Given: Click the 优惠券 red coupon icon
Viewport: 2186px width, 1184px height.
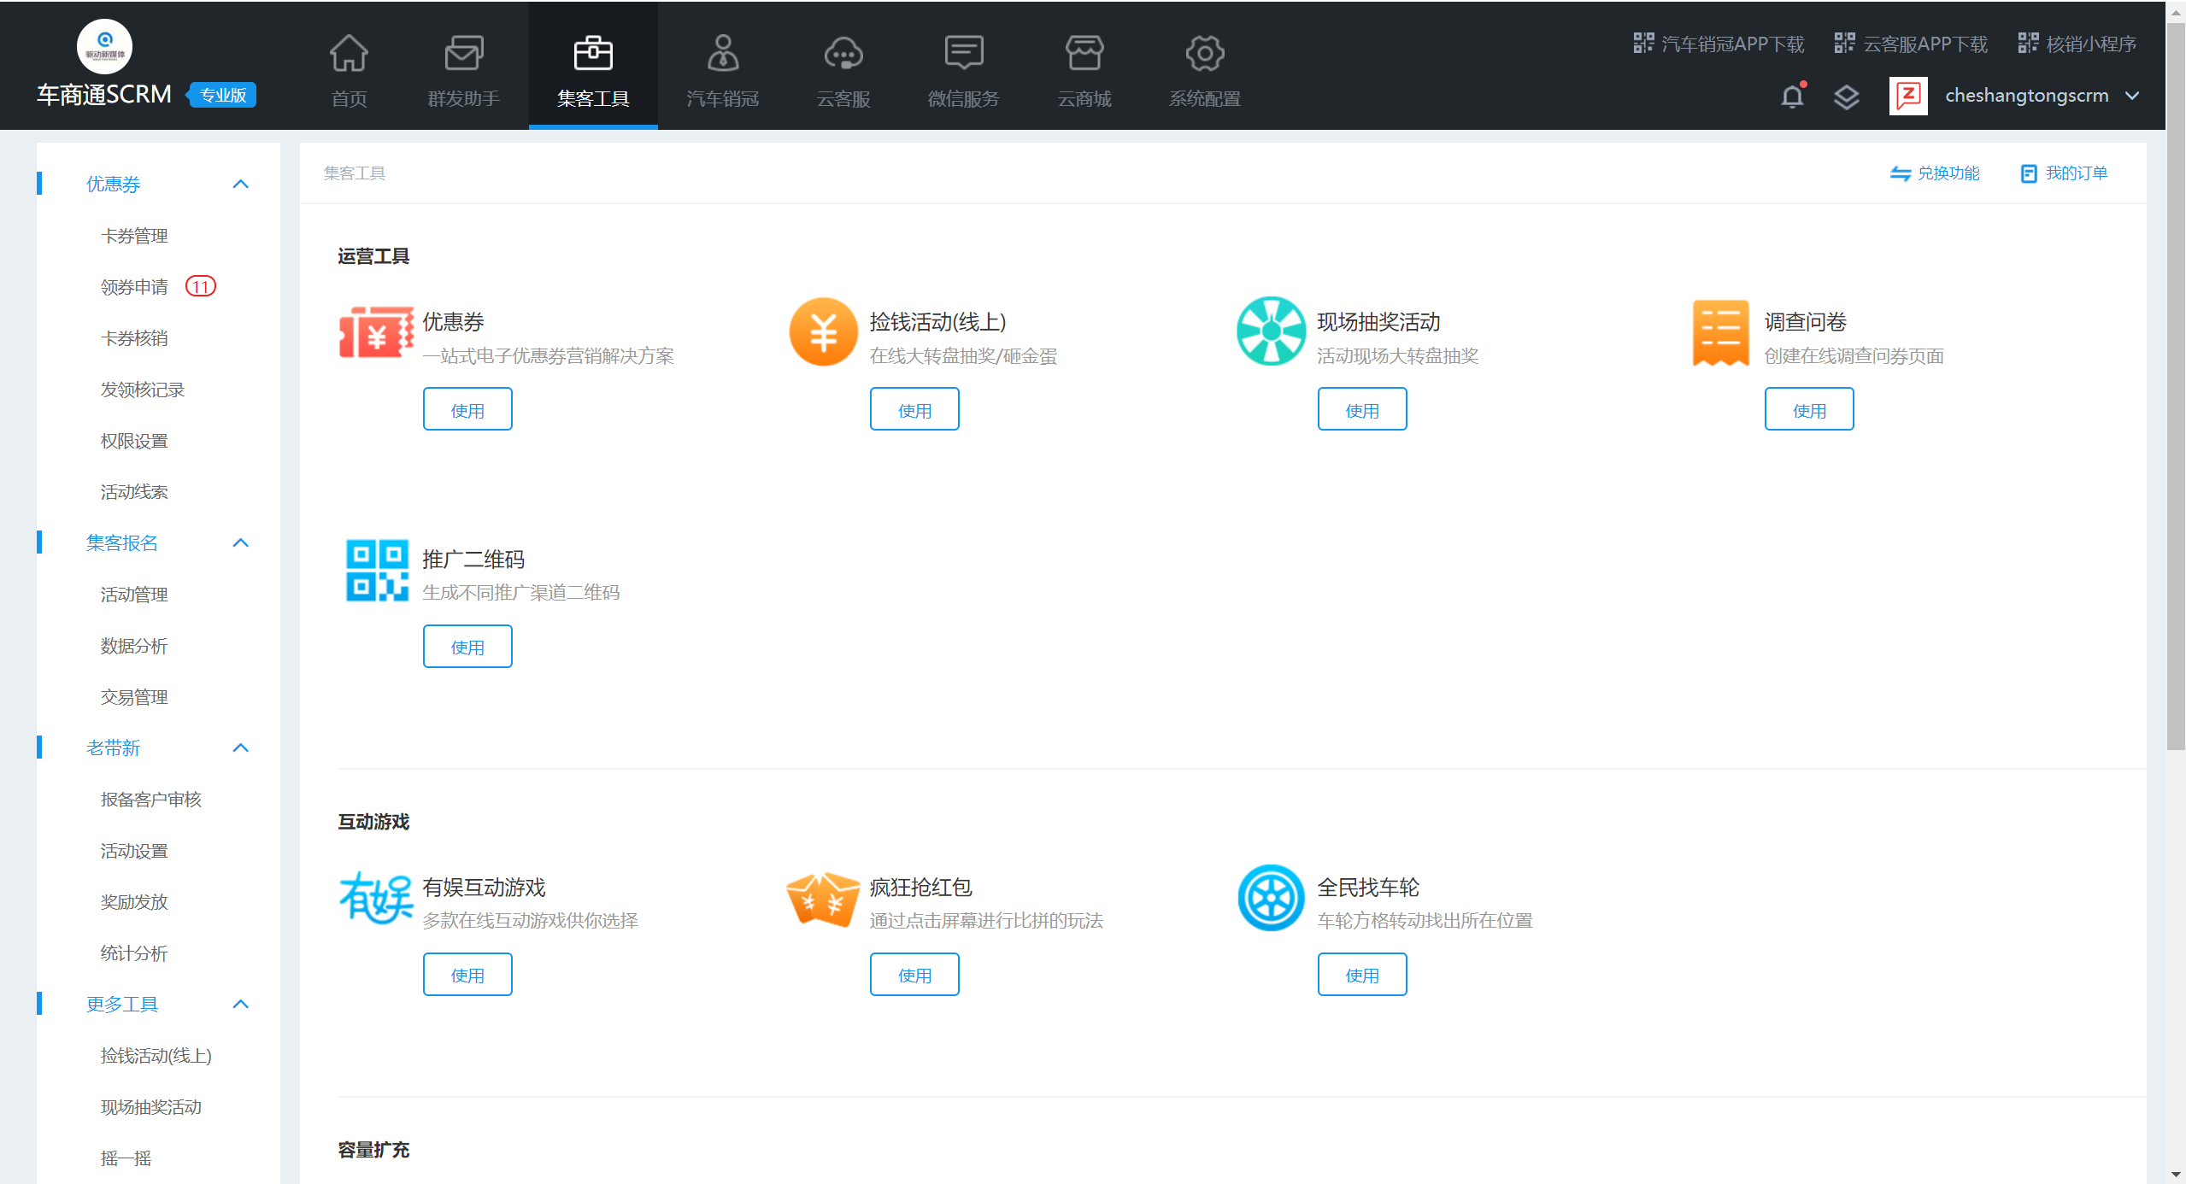Looking at the screenshot, I should pos(376,332).
